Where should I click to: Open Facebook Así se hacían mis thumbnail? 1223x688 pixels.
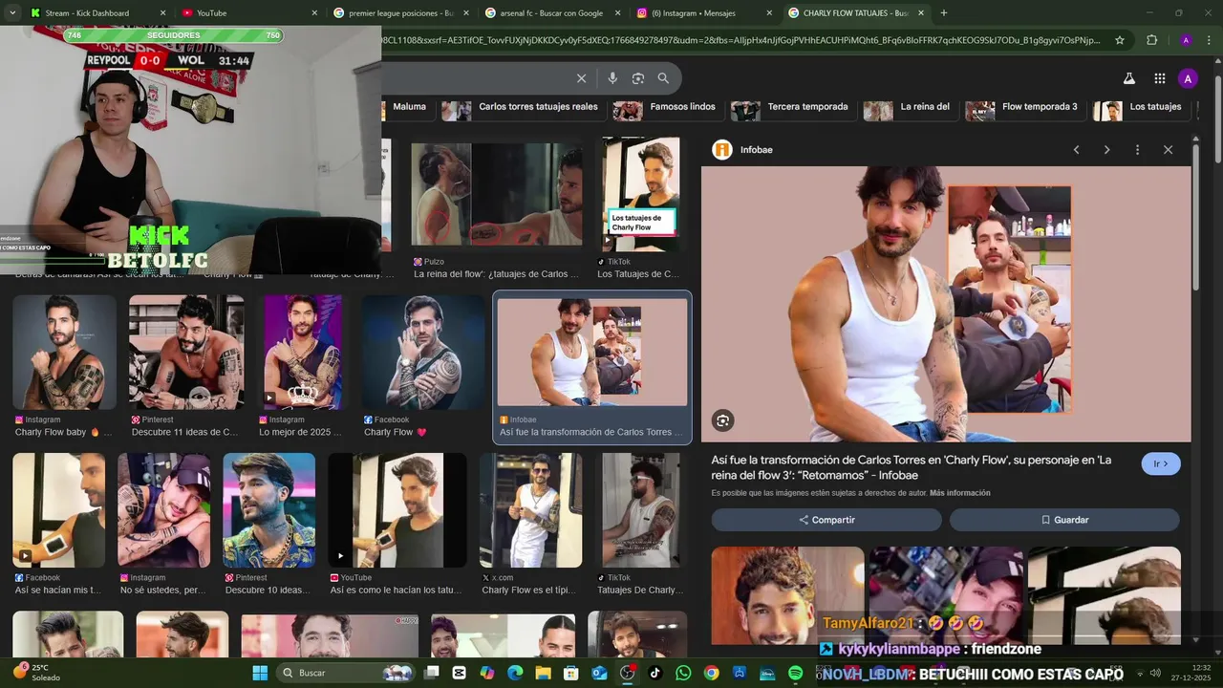point(58,510)
